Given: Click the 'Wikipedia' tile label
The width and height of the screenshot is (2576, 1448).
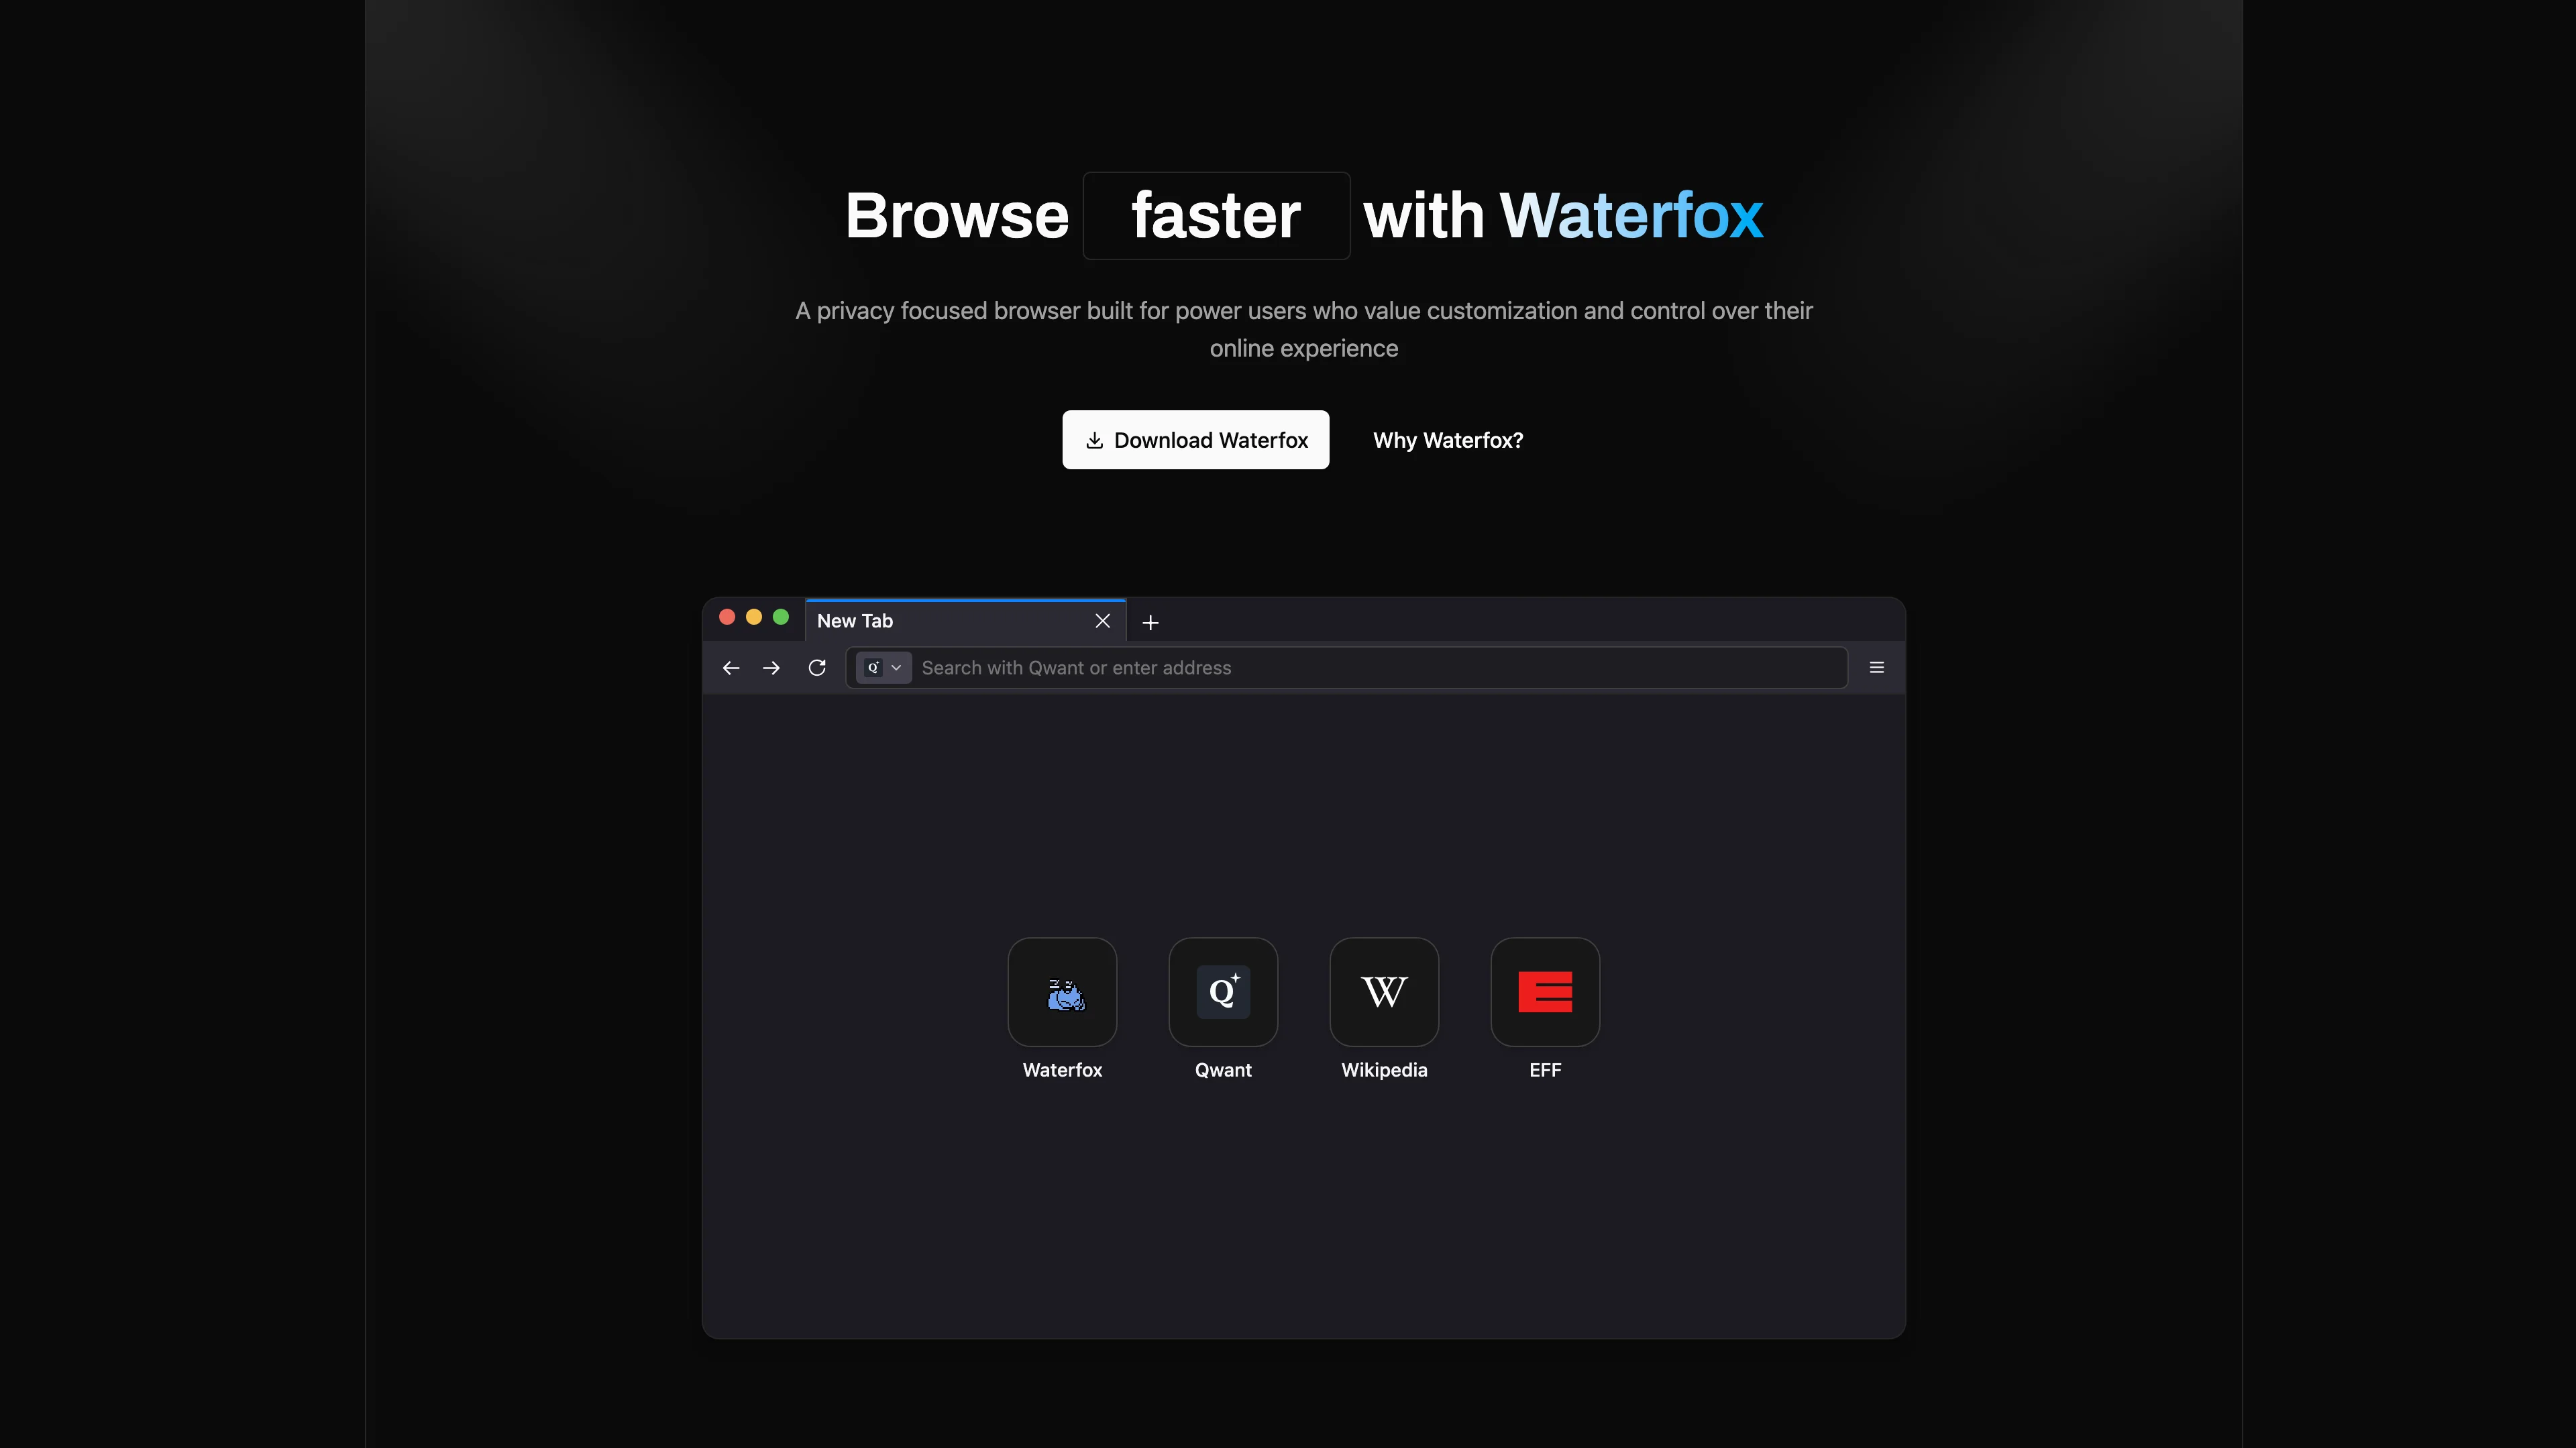Looking at the screenshot, I should point(1384,1071).
